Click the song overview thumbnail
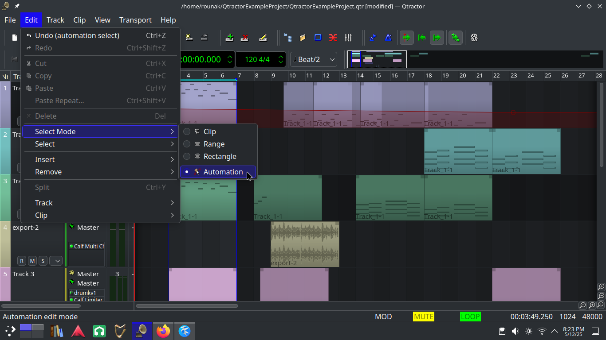 (377, 59)
